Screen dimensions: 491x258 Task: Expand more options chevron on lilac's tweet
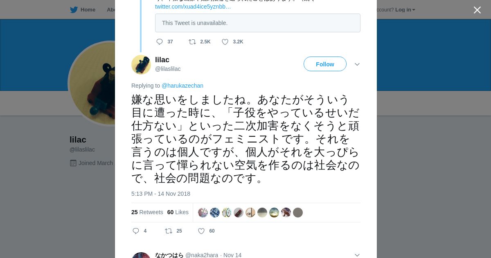[x=357, y=64]
